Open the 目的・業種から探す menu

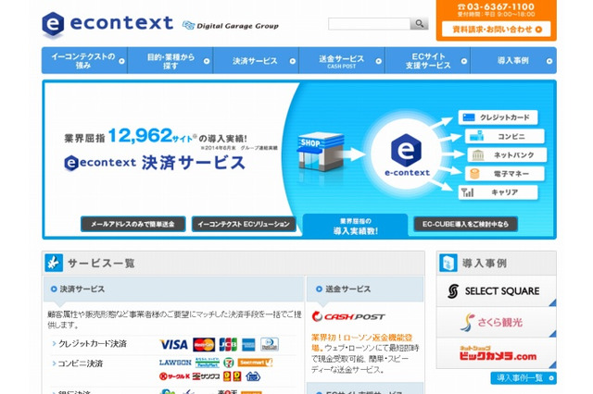(x=170, y=60)
